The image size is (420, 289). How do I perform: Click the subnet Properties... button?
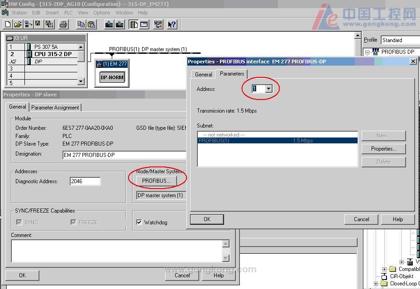click(384, 149)
